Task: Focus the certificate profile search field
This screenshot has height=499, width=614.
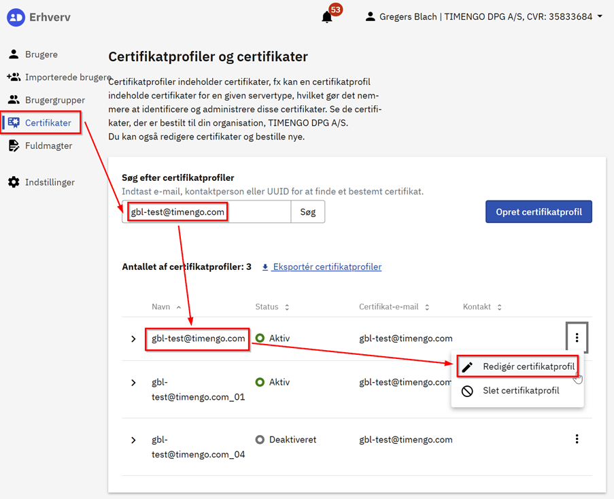Action: click(x=206, y=212)
